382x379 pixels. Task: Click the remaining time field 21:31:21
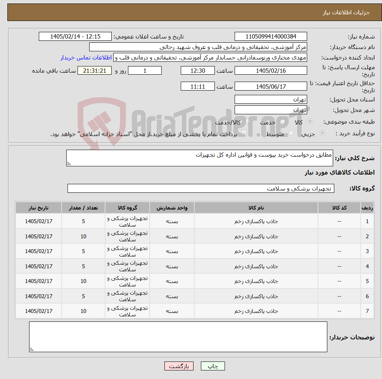point(95,71)
